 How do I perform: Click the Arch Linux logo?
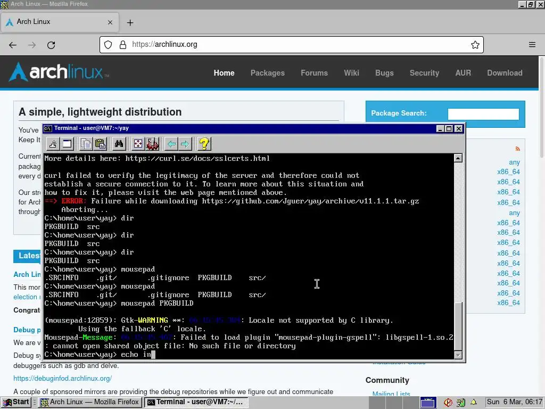[x=59, y=72]
